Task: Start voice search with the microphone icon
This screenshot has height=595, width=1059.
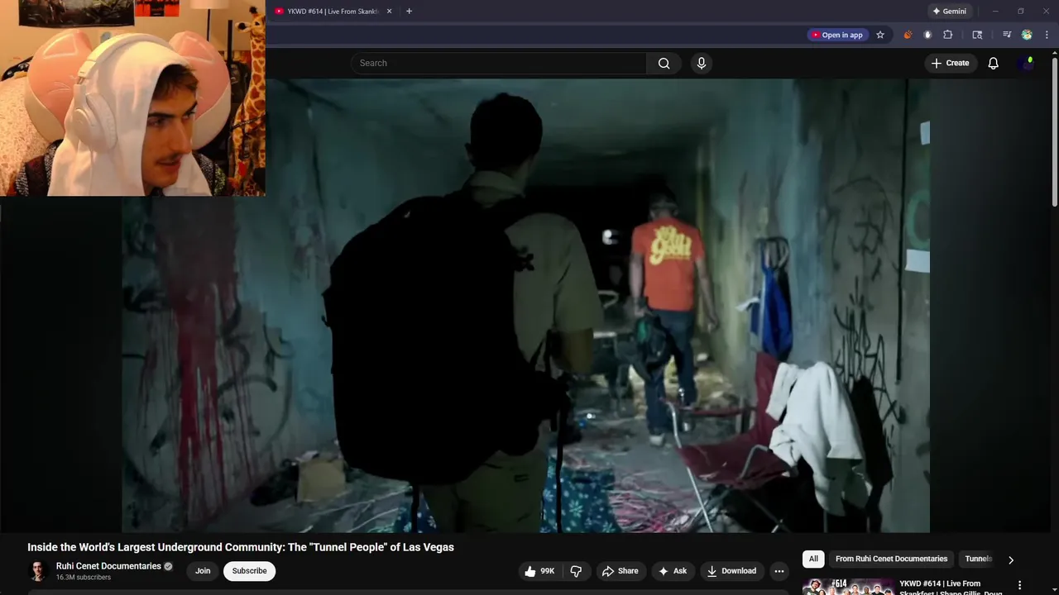Action: click(x=702, y=64)
